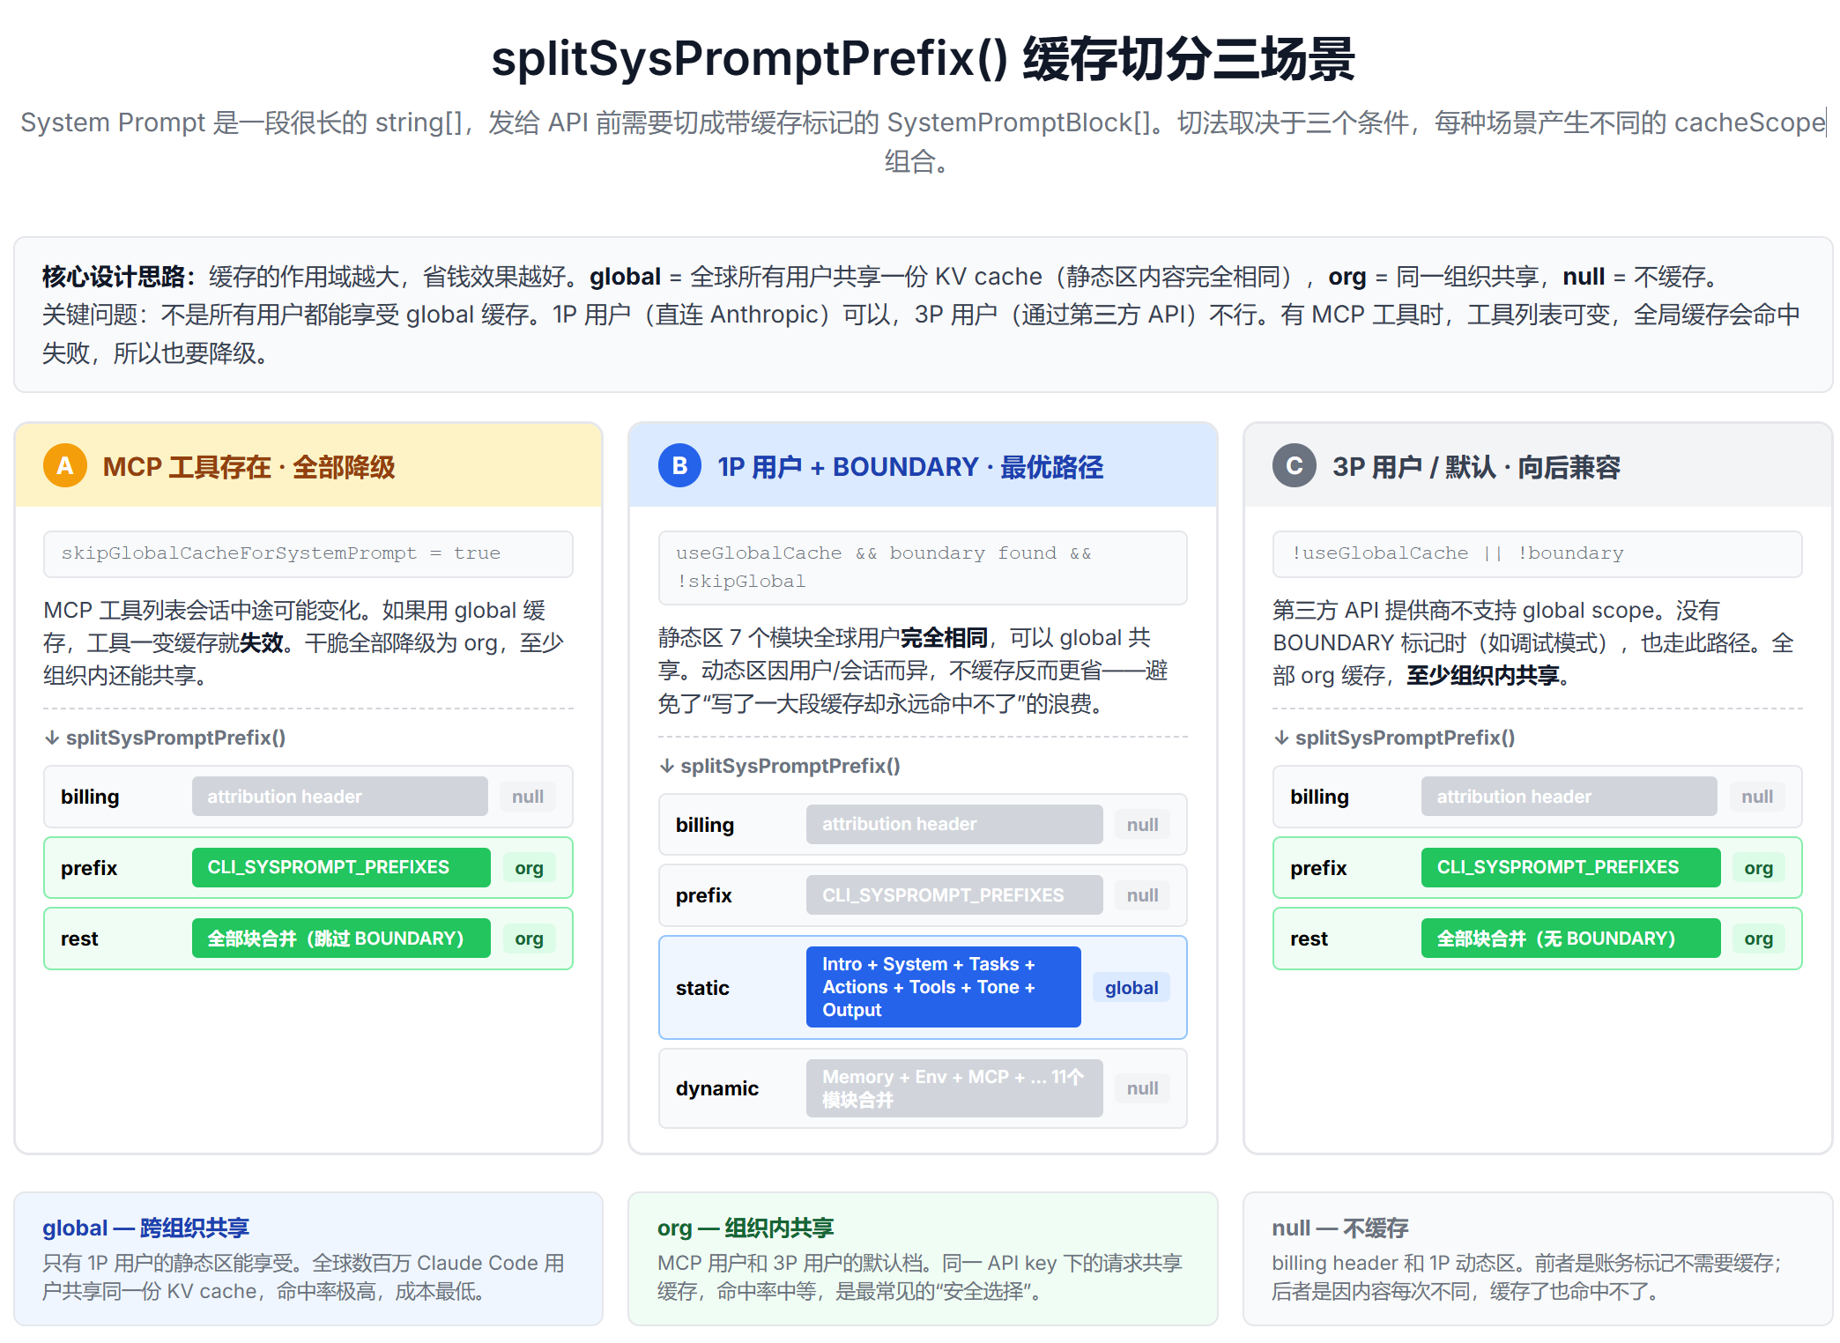The image size is (1840, 1343).
Task: Click the org tag on scenario A's prefix row
Action: (529, 868)
